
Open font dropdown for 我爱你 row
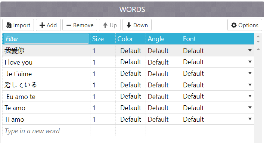[x=250, y=50]
